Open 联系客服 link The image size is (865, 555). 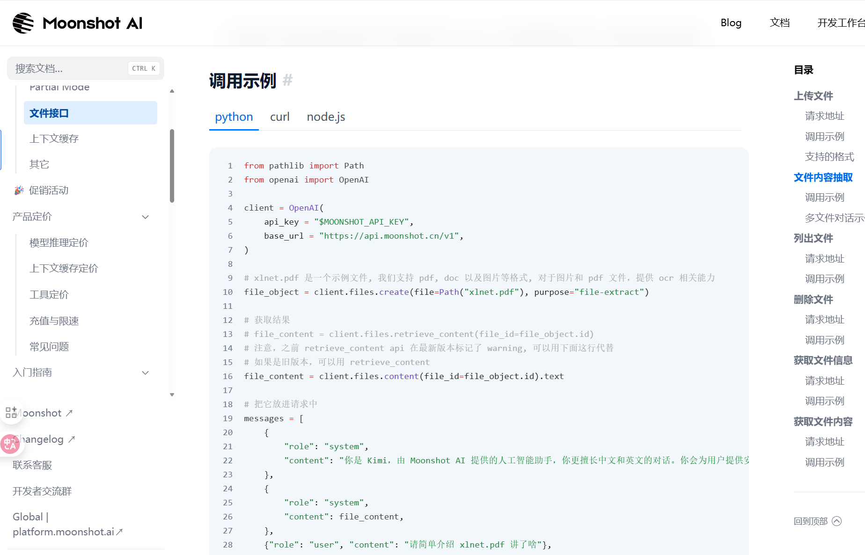click(32, 465)
